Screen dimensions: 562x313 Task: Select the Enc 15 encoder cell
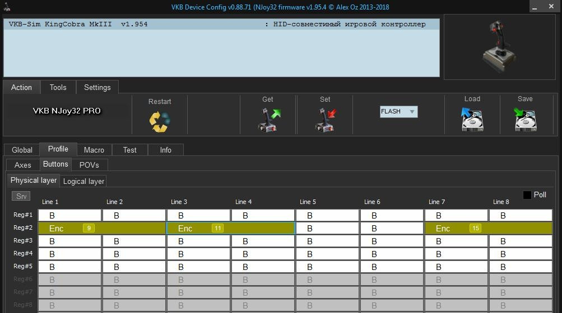tap(489, 228)
